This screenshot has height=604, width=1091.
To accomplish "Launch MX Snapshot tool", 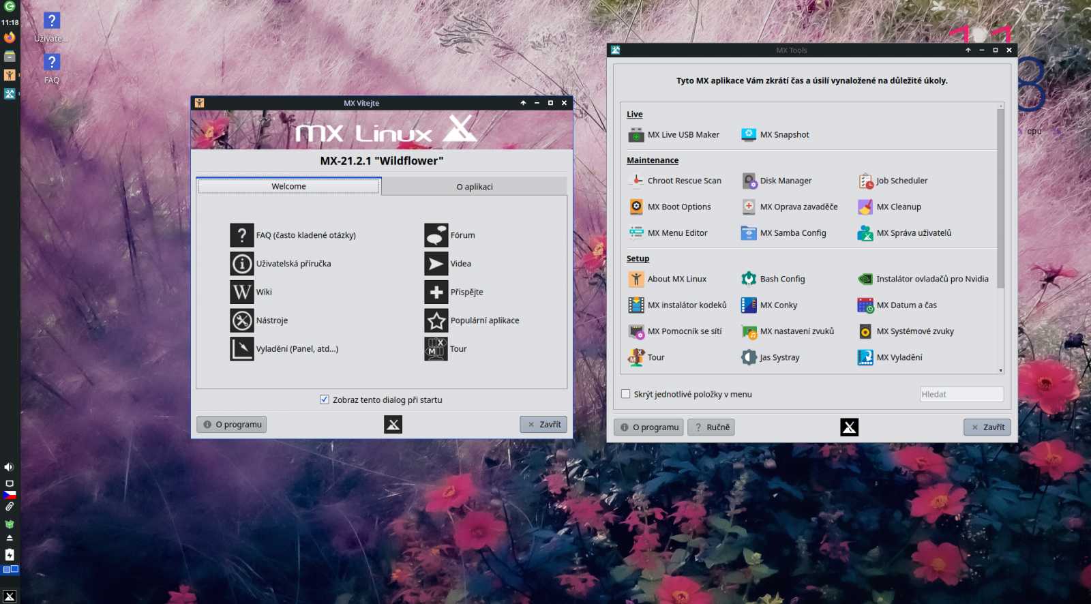I will point(775,135).
